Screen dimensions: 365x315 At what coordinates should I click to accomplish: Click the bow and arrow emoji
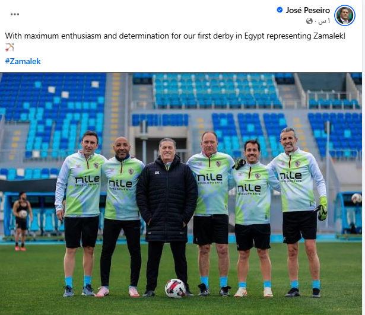9,47
